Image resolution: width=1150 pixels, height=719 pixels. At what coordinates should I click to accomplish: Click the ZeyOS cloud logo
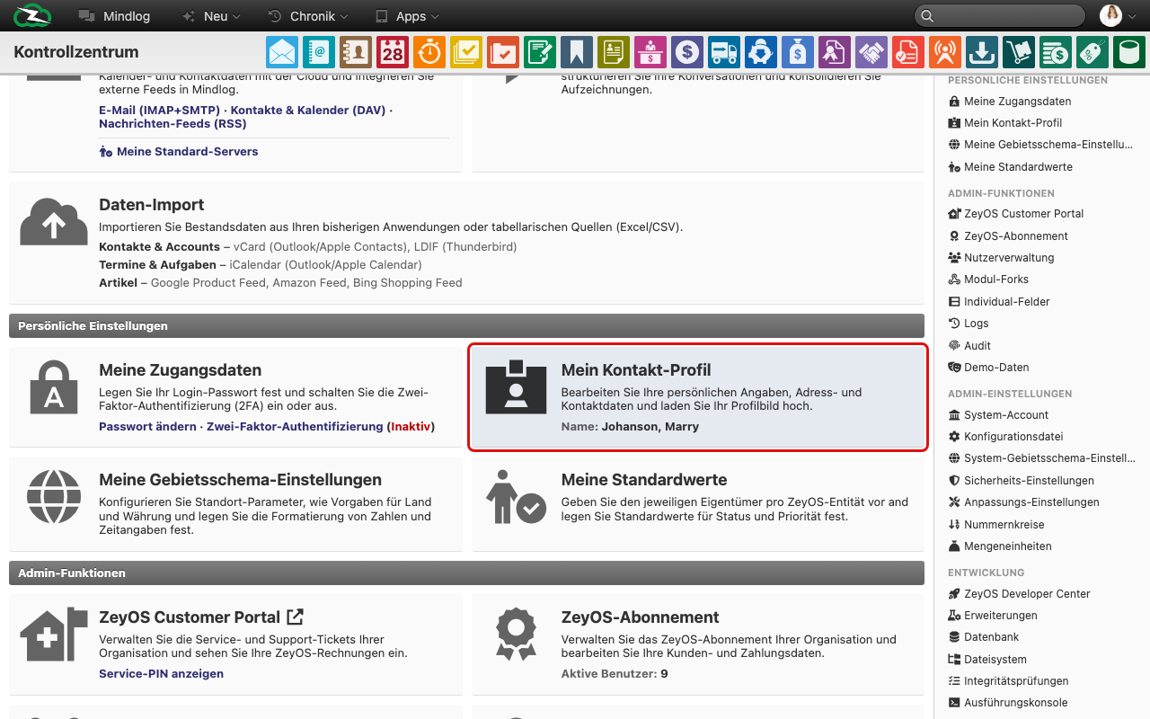pyautogui.click(x=33, y=15)
